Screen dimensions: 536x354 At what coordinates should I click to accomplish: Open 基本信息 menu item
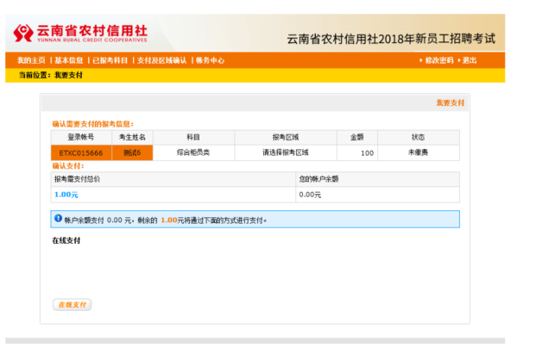click(69, 60)
